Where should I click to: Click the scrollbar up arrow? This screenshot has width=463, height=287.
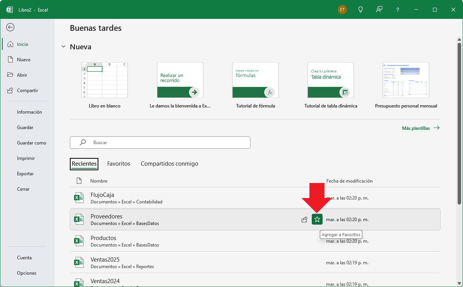pos(459,39)
